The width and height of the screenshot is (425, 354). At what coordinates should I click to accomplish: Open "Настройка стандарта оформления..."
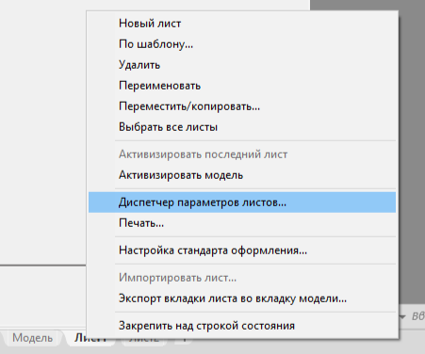pyautogui.click(x=242, y=250)
